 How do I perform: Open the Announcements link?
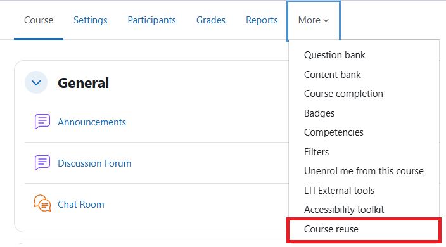point(92,122)
